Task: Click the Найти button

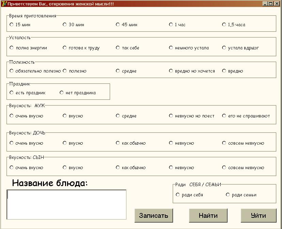Action: pos(208,215)
